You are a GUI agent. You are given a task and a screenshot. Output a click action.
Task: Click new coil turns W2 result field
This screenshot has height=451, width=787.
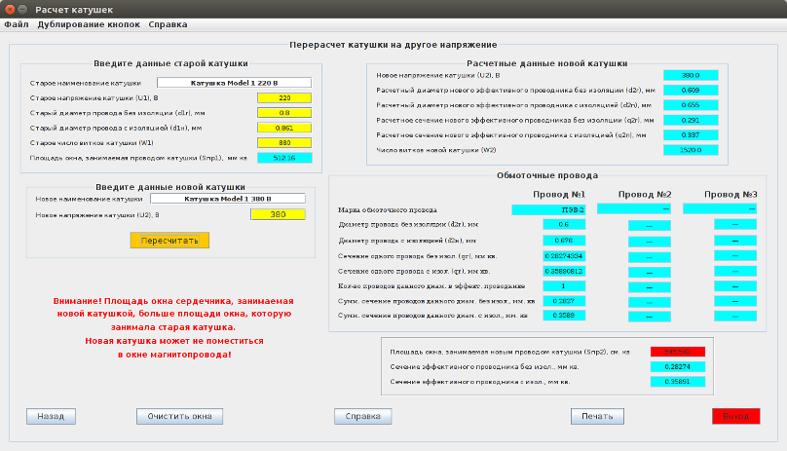pos(691,151)
